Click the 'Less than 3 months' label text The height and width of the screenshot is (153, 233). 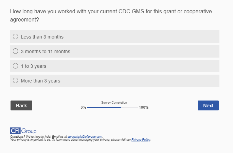click(x=42, y=37)
